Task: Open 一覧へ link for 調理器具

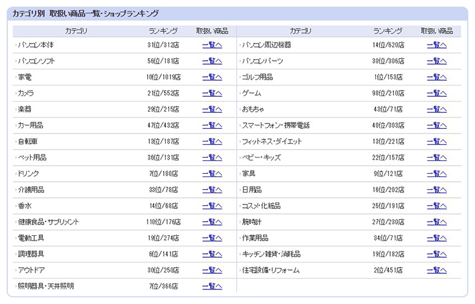Action: click(212, 254)
